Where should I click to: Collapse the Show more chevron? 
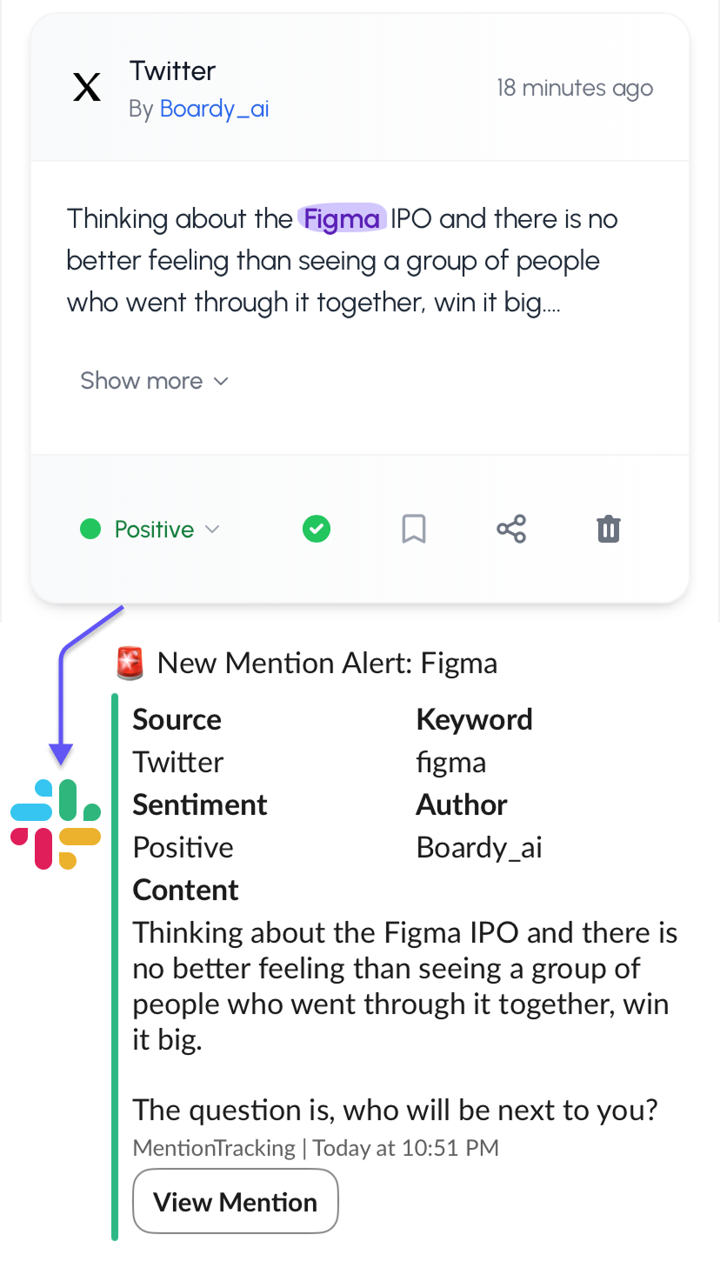pyautogui.click(x=220, y=381)
